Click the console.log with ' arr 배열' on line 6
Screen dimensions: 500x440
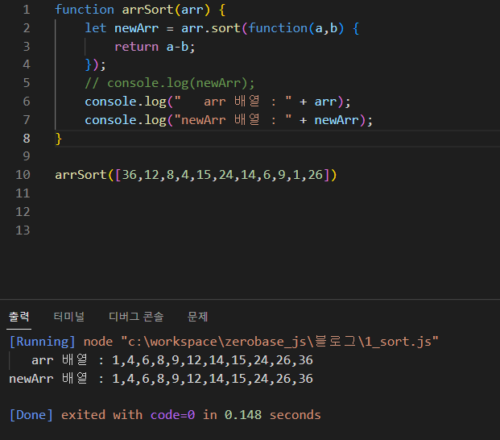click(x=217, y=102)
